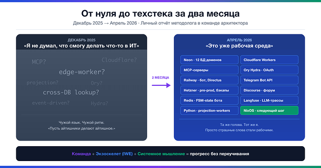Click the faded «Cloudflare?» word
The image size is (321, 168).
pos(119,60)
